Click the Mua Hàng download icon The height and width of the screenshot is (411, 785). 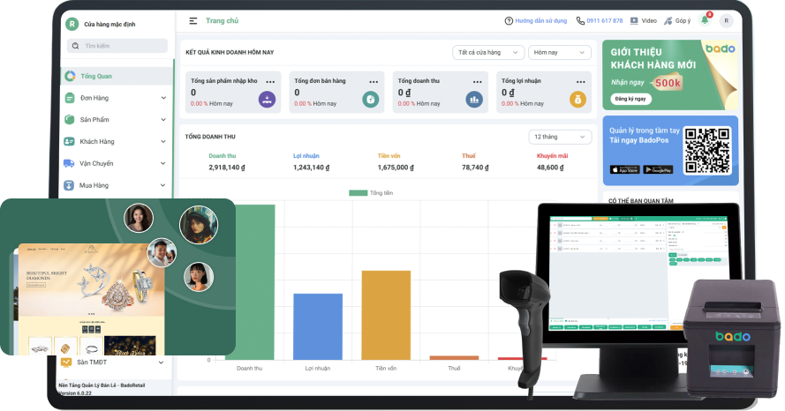69,185
